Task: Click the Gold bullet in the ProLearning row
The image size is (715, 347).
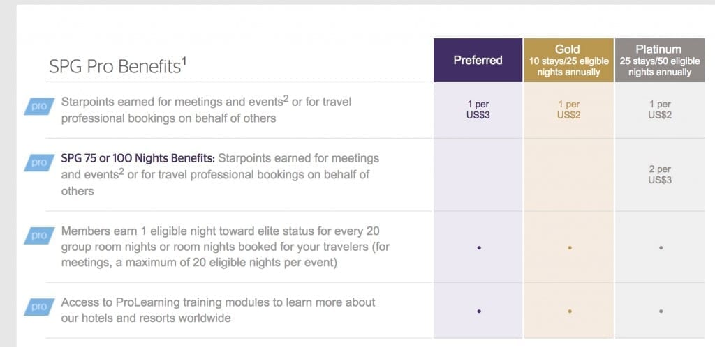Action: tap(570, 311)
